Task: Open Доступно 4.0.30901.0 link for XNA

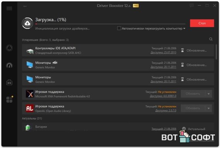Action: coord(163,96)
